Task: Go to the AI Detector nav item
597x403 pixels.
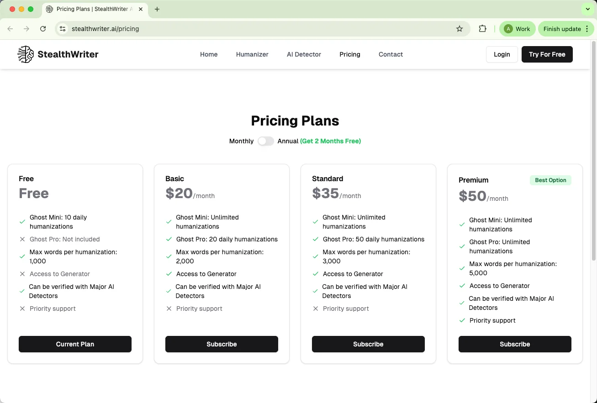Action: point(304,54)
